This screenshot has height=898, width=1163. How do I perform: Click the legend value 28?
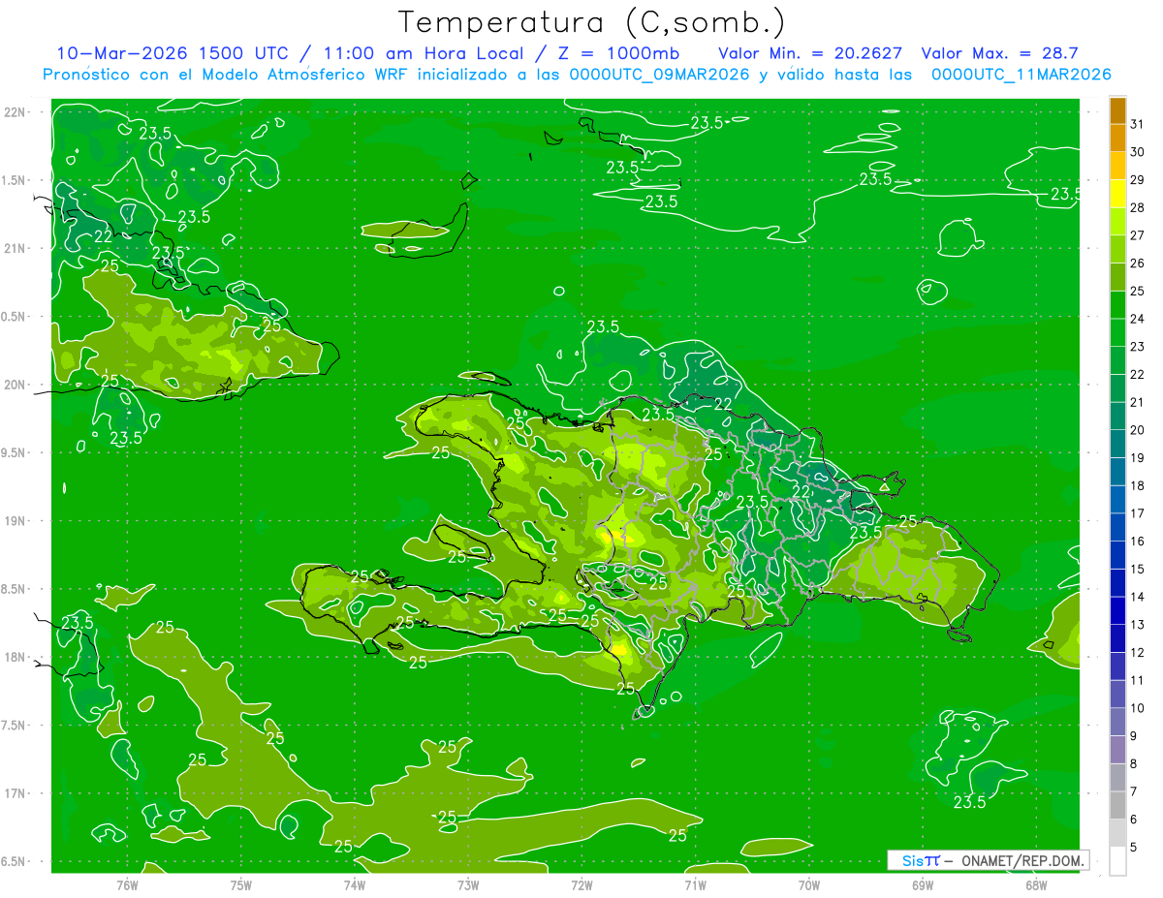click(x=1138, y=208)
